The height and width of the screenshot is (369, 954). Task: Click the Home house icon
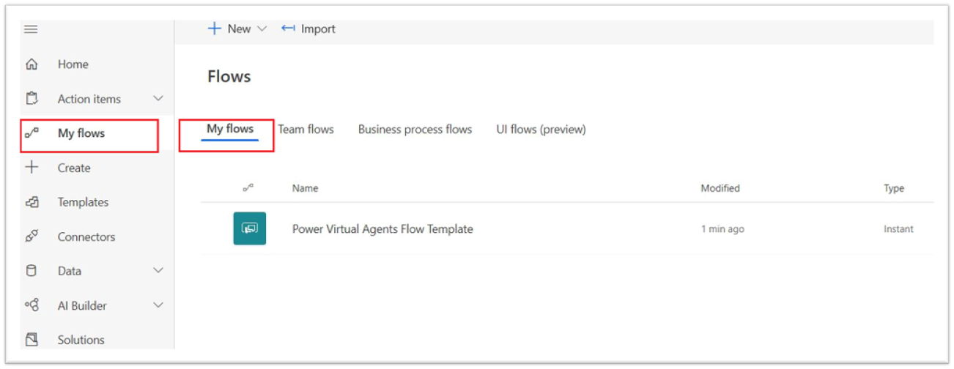(x=32, y=64)
